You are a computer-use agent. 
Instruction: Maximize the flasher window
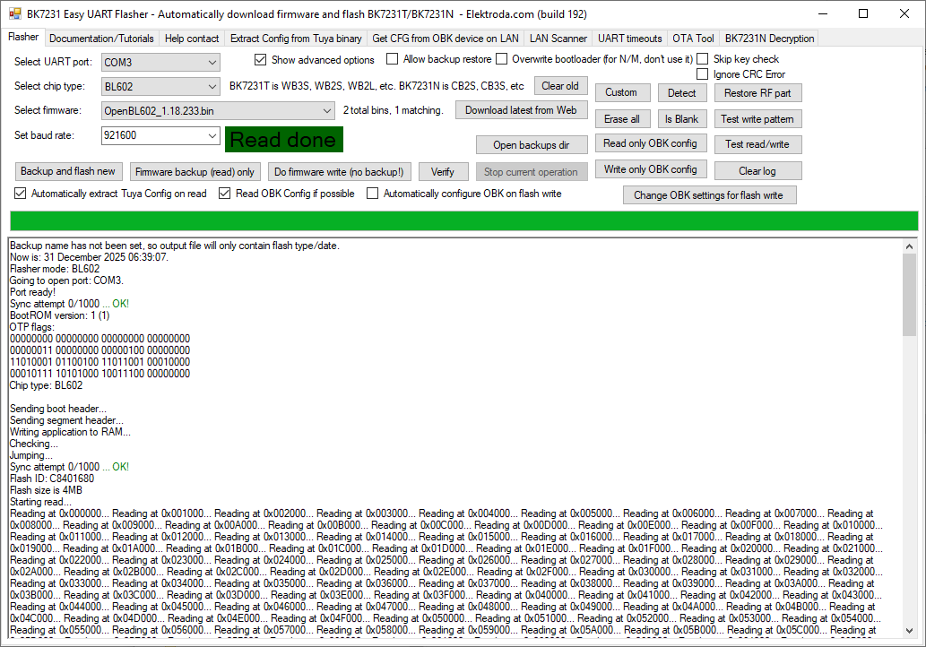coord(863,13)
